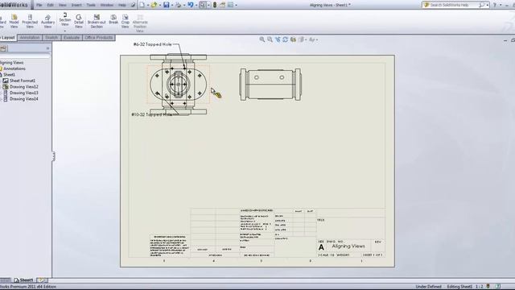
Task: Select the Break view tool
Action: [x=113, y=19]
